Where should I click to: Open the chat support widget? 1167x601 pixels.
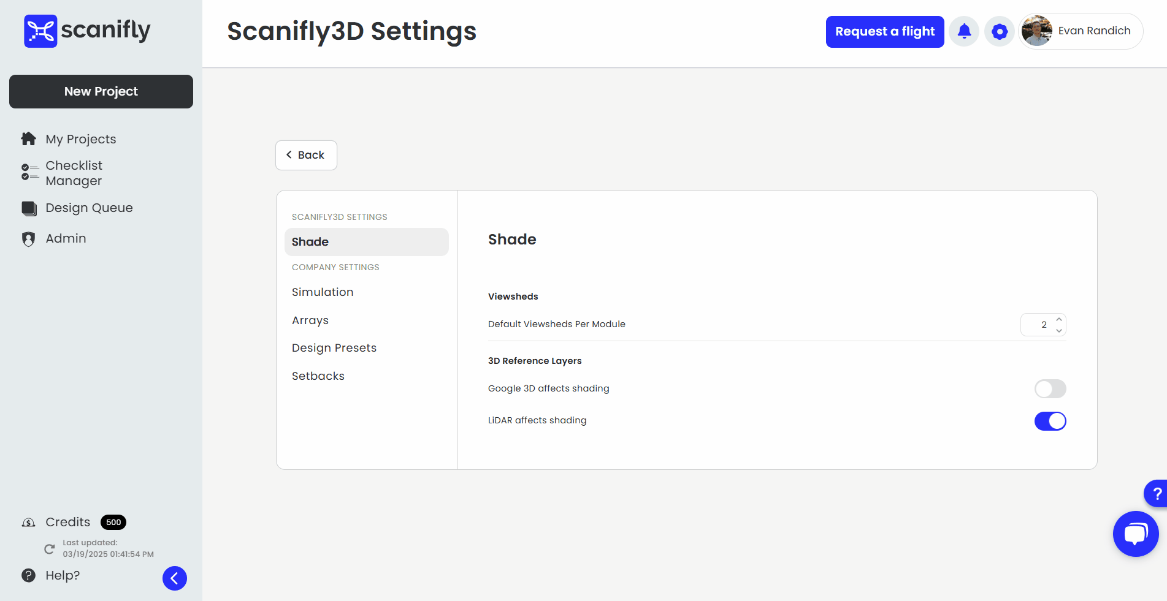[x=1136, y=533]
